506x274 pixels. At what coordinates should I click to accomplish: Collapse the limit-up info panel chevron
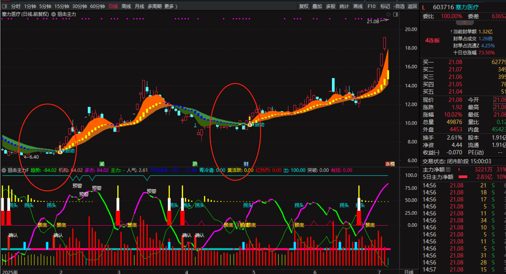pyautogui.click(x=465, y=23)
